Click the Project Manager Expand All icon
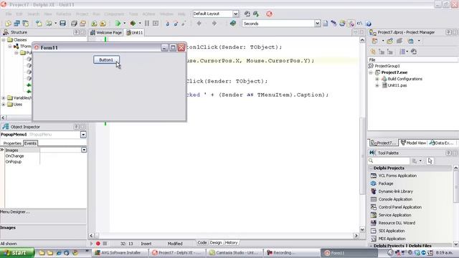The image size is (459, 258). pos(382,52)
